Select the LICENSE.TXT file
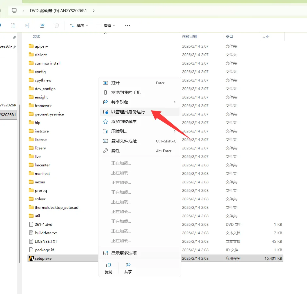 pos(46,242)
